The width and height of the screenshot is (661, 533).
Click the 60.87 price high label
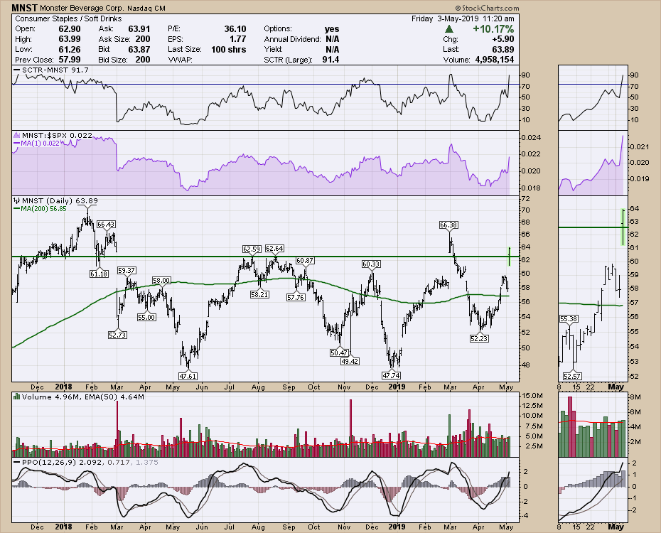point(304,260)
